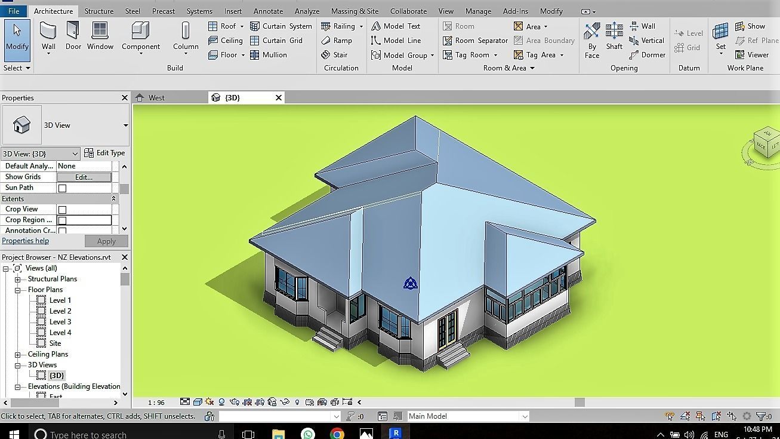Open the Collaborate ribbon tab
780x439 pixels.
pos(408,11)
